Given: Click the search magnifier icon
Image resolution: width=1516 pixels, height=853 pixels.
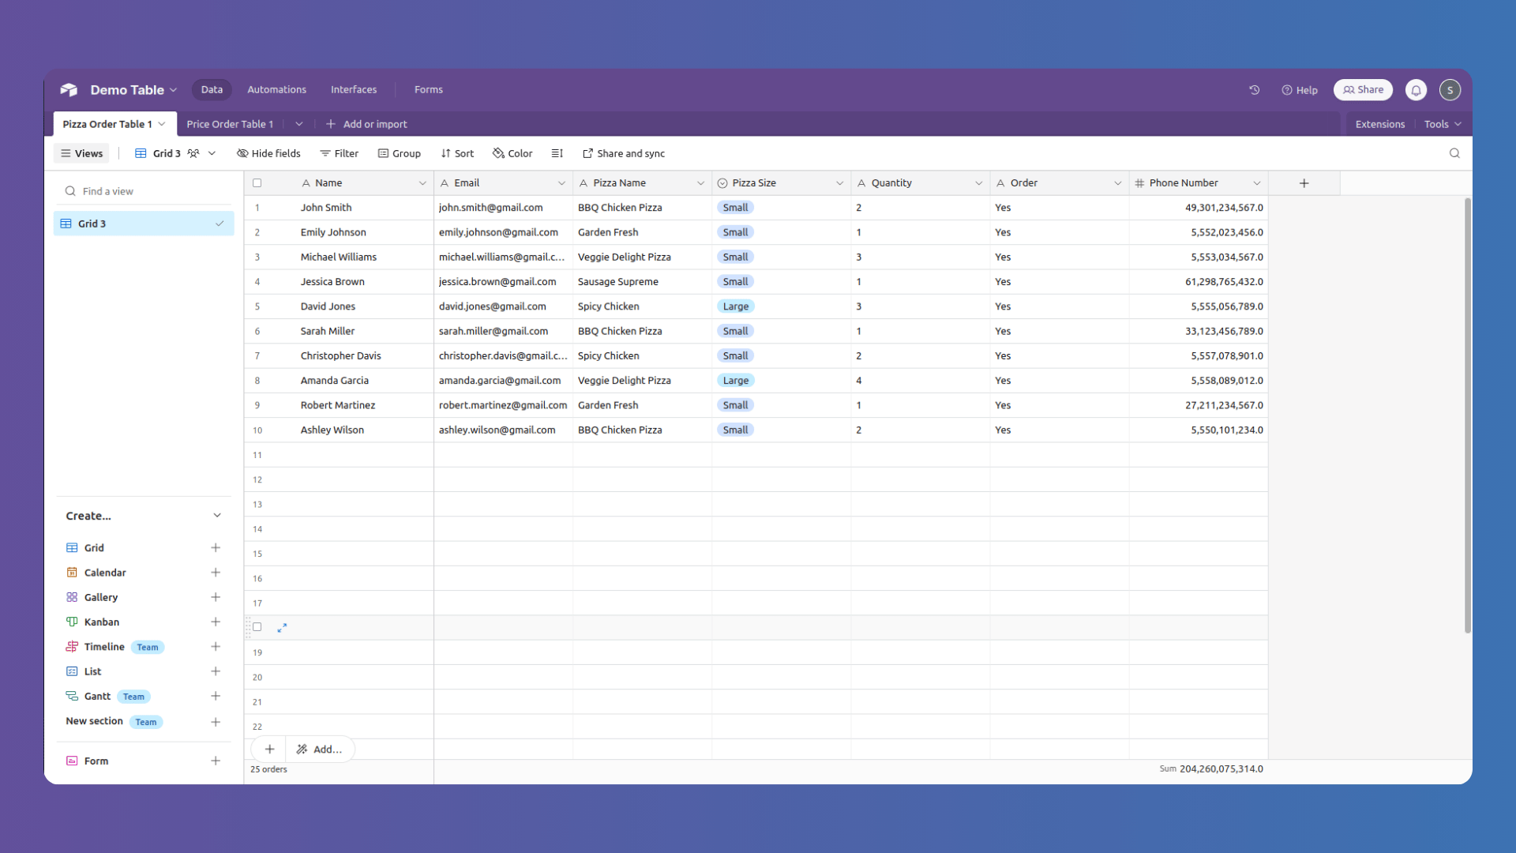Looking at the screenshot, I should (x=1455, y=153).
